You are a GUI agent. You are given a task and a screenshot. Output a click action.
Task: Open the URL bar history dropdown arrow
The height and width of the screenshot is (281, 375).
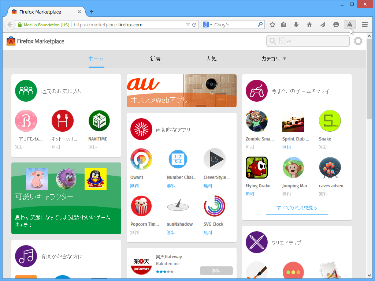(x=188, y=25)
